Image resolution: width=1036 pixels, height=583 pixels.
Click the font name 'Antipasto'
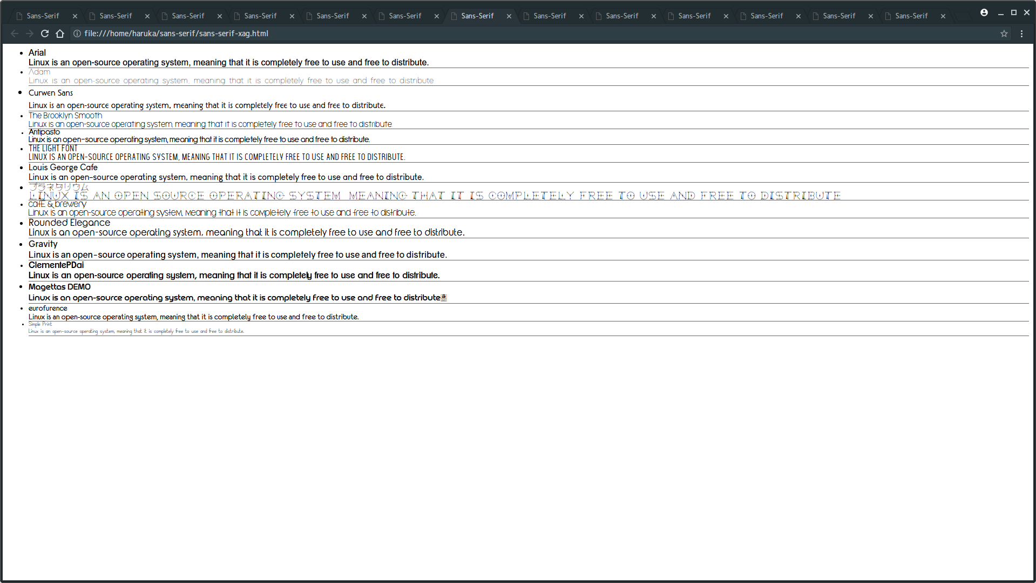[x=44, y=132]
